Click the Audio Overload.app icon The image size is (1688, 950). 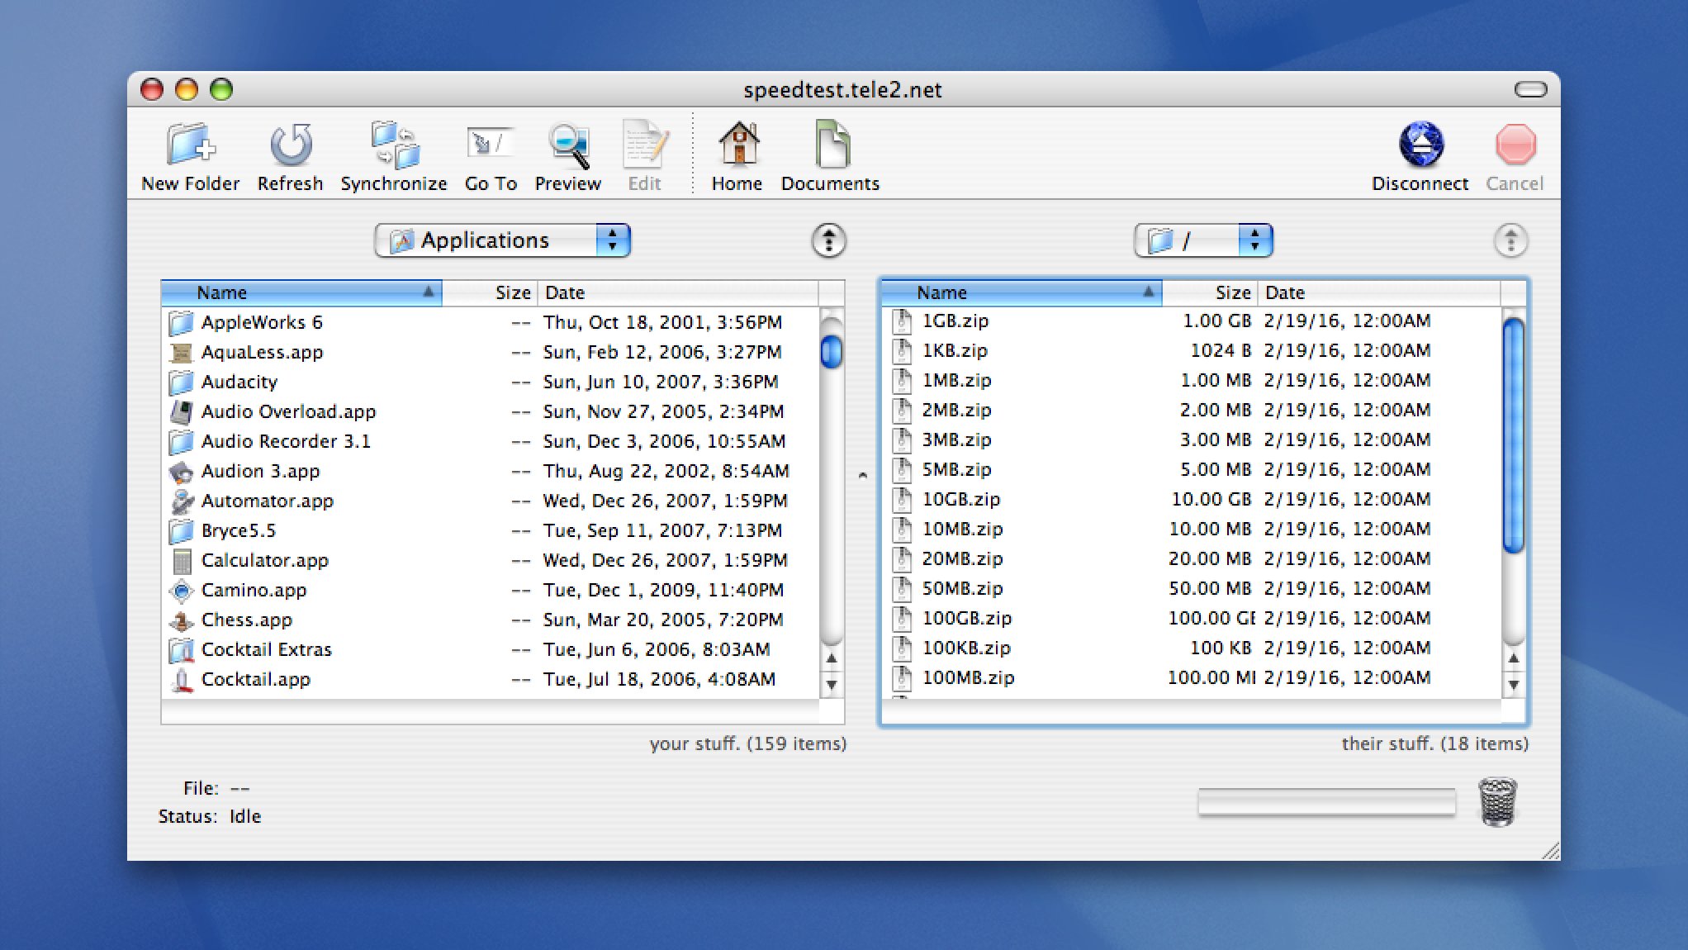click(181, 411)
